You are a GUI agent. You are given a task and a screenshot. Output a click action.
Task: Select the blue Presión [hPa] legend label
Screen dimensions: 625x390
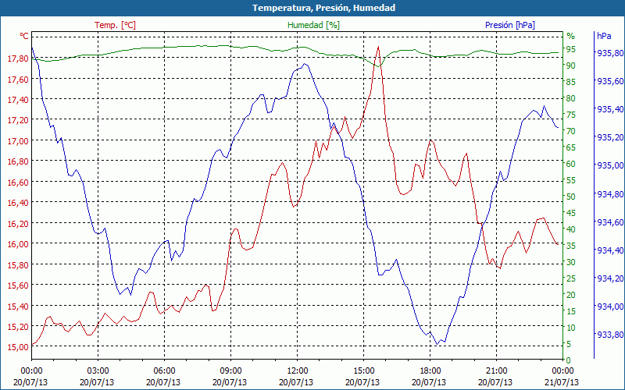510,25
